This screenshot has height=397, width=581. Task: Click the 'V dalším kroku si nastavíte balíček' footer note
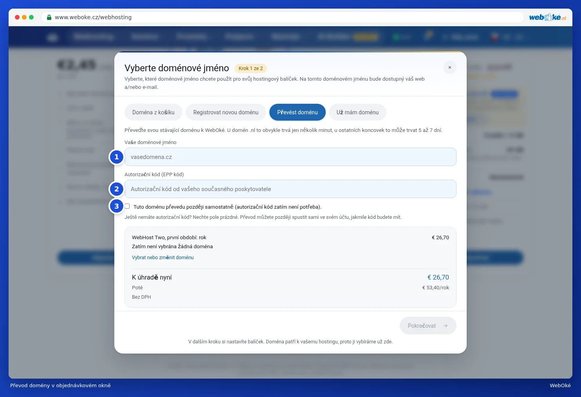click(290, 341)
